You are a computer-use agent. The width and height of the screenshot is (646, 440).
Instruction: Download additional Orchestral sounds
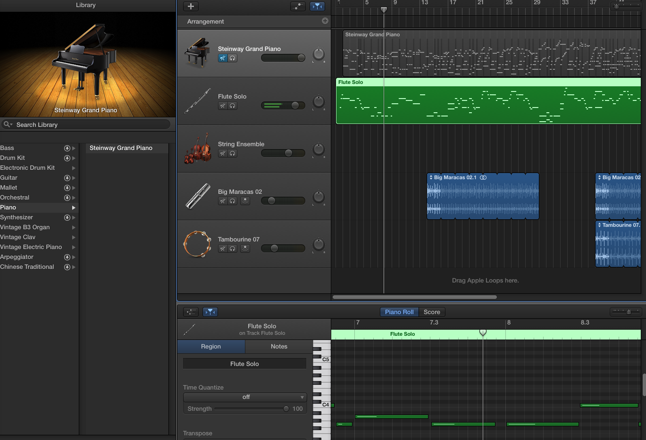(67, 198)
